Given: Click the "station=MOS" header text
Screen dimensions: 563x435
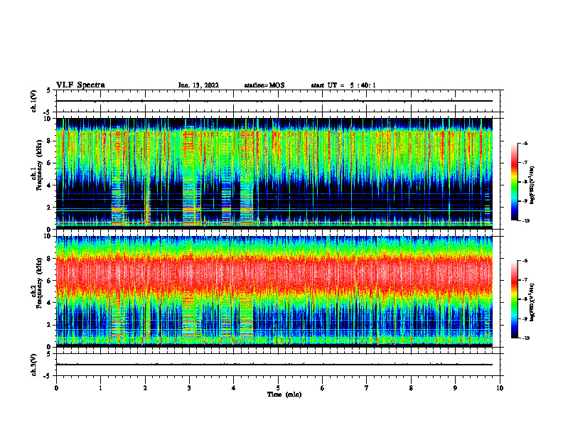Looking at the screenshot, I should click(x=264, y=85).
